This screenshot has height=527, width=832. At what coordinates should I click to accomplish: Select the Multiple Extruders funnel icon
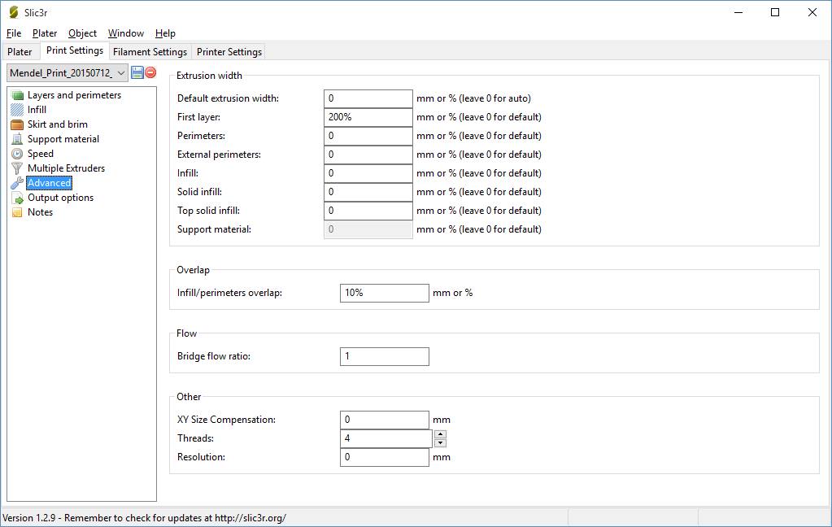pos(17,168)
